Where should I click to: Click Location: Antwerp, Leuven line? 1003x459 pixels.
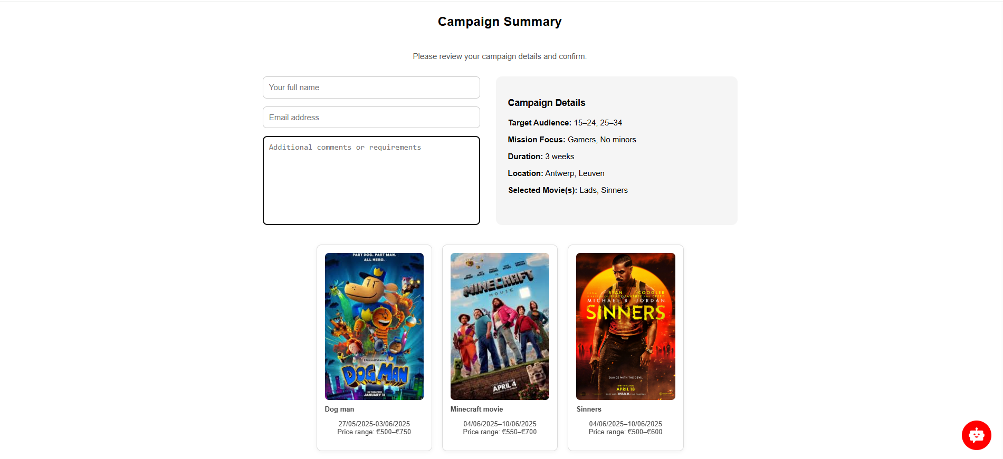pyautogui.click(x=556, y=173)
